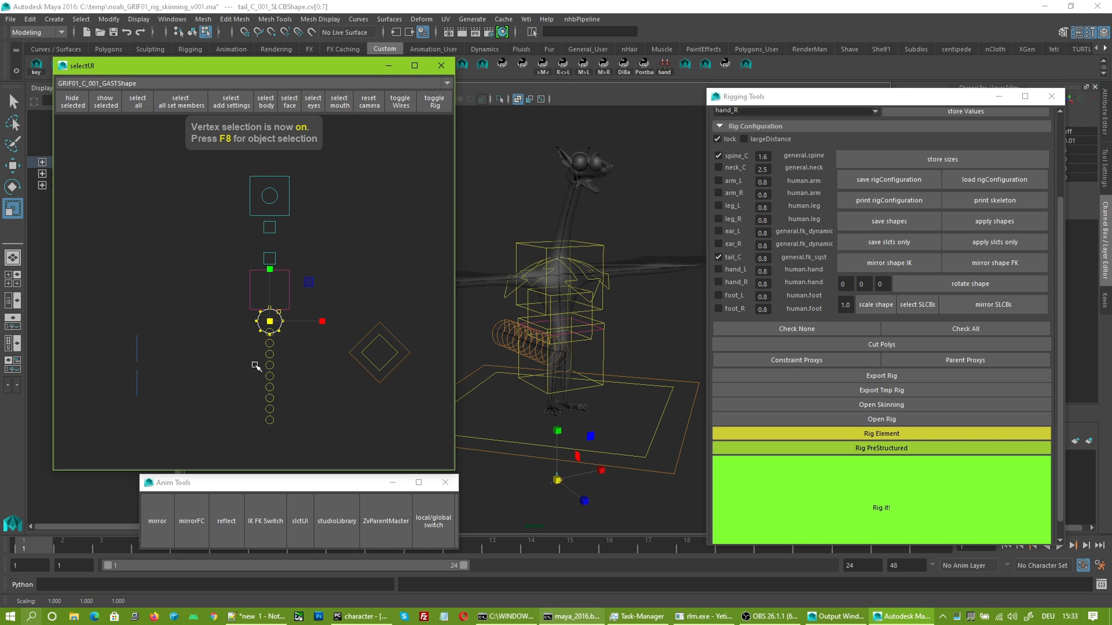Image resolution: width=1112 pixels, height=625 pixels.
Task: Open Firefox from the taskbar
Action: (154, 616)
